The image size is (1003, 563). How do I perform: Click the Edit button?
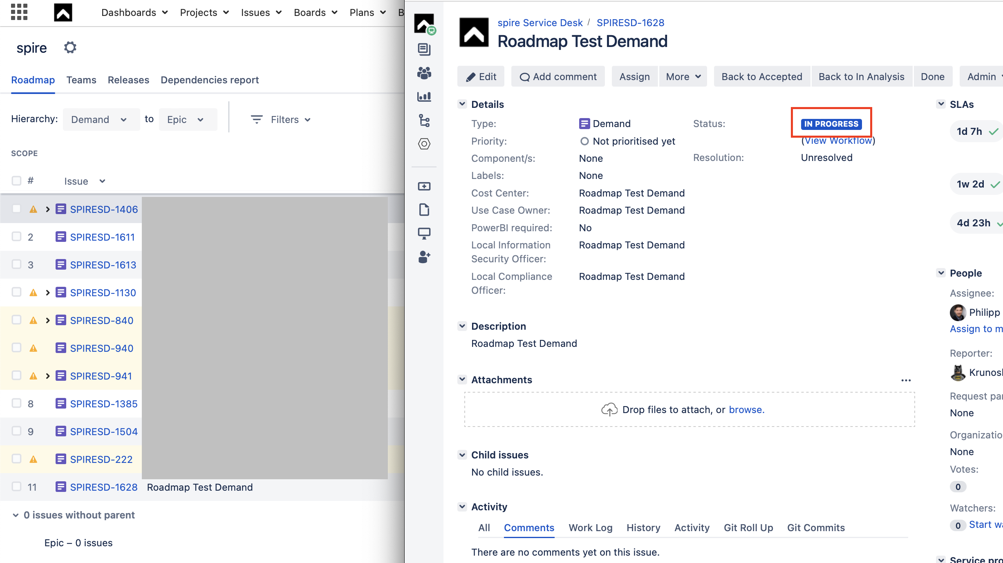pyautogui.click(x=481, y=76)
